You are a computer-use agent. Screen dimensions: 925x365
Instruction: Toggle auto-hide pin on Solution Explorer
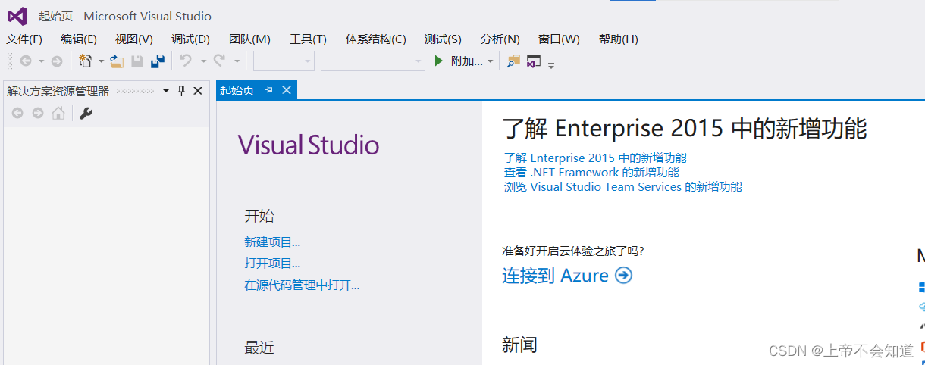(x=181, y=91)
